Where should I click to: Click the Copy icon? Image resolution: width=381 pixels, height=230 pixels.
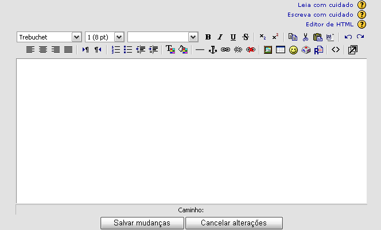pyautogui.click(x=293, y=37)
